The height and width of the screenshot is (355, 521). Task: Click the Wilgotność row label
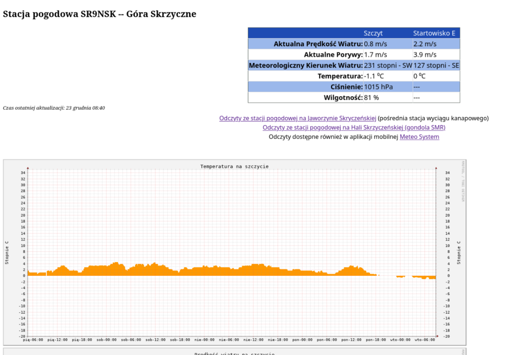pos(343,98)
